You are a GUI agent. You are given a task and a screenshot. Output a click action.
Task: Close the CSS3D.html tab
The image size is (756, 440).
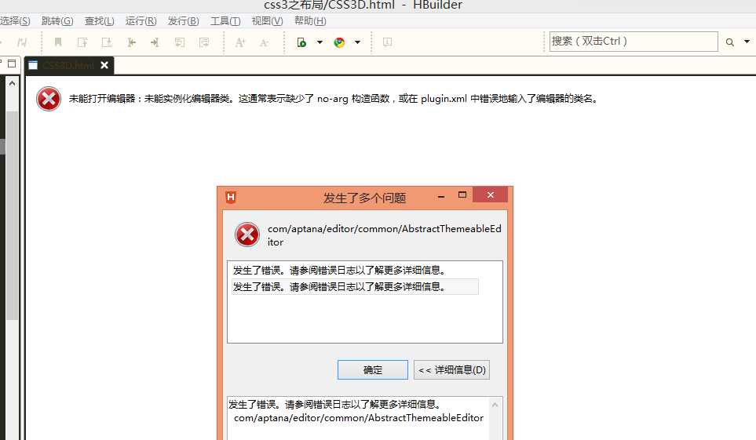click(104, 65)
